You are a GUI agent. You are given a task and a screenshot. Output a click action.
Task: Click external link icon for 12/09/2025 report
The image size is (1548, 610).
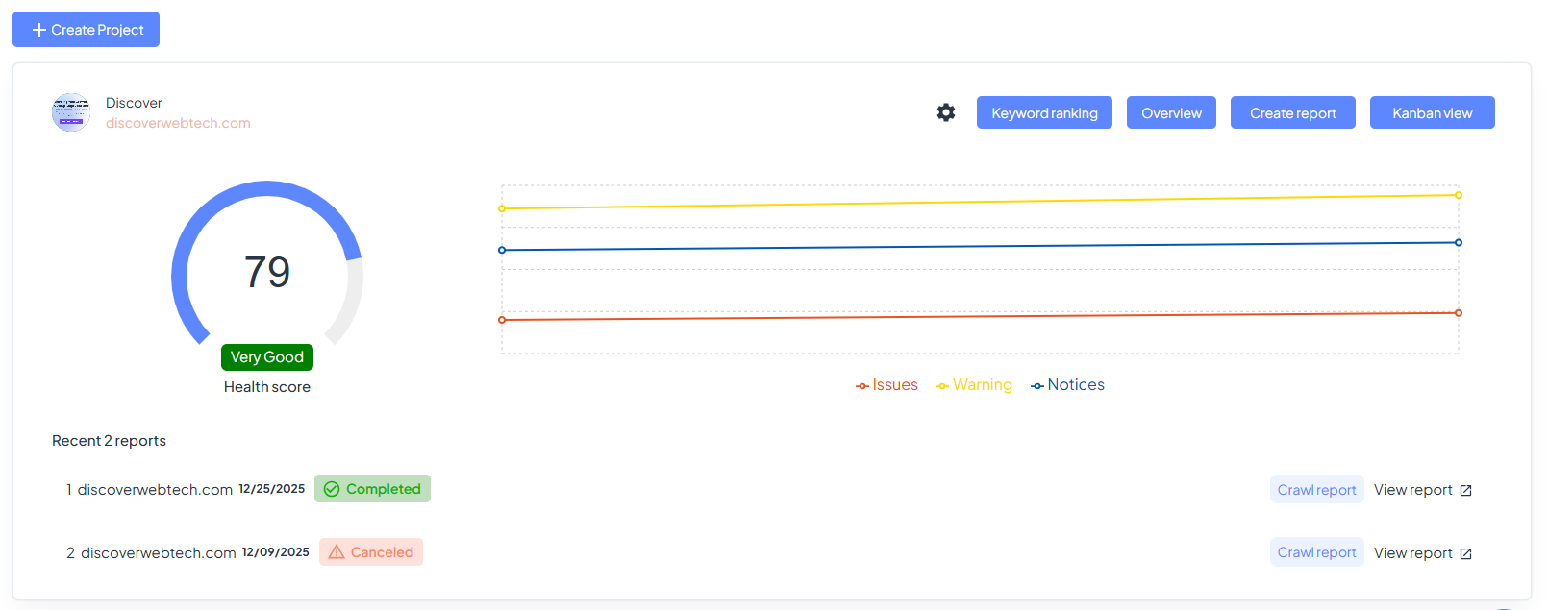pos(1465,554)
